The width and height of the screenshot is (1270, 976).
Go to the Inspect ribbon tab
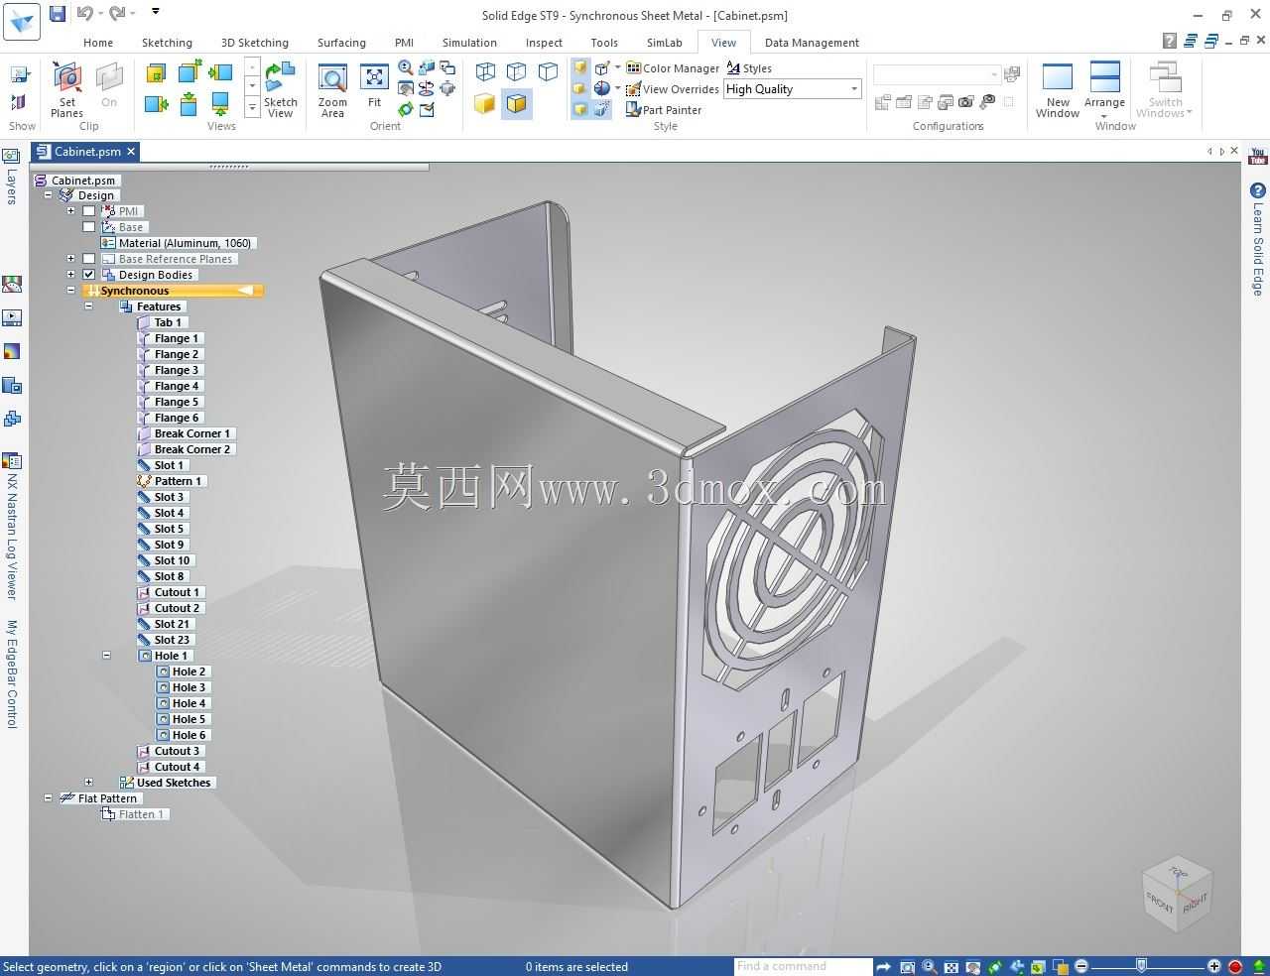tap(544, 43)
